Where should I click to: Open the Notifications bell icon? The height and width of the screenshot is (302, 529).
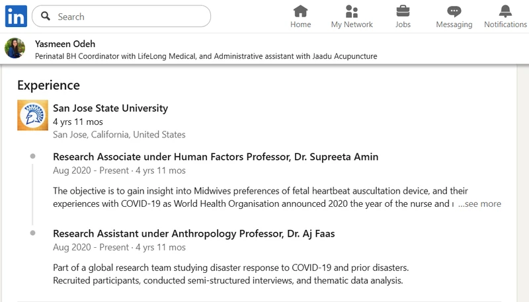click(x=505, y=11)
